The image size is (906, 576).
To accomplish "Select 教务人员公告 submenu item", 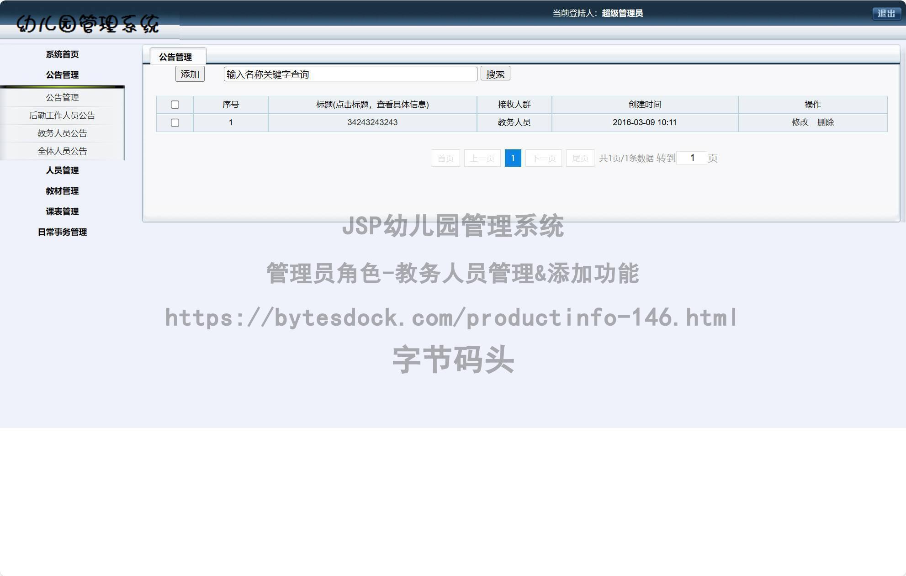I will (x=62, y=133).
